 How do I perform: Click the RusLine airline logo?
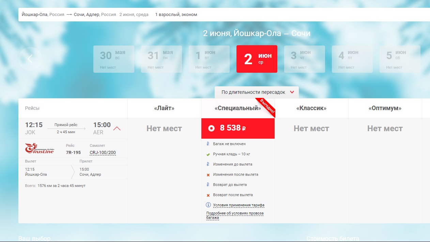[x=40, y=149]
